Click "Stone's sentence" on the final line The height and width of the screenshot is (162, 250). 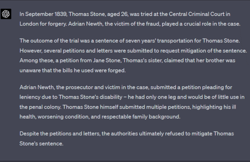coord(41,143)
